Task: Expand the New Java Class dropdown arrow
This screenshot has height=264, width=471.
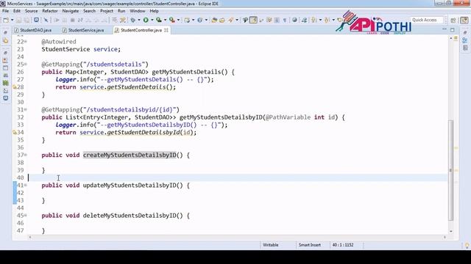Action: click(x=206, y=20)
